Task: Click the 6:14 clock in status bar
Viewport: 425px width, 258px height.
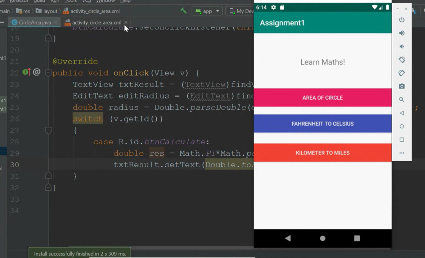Action: point(261,8)
